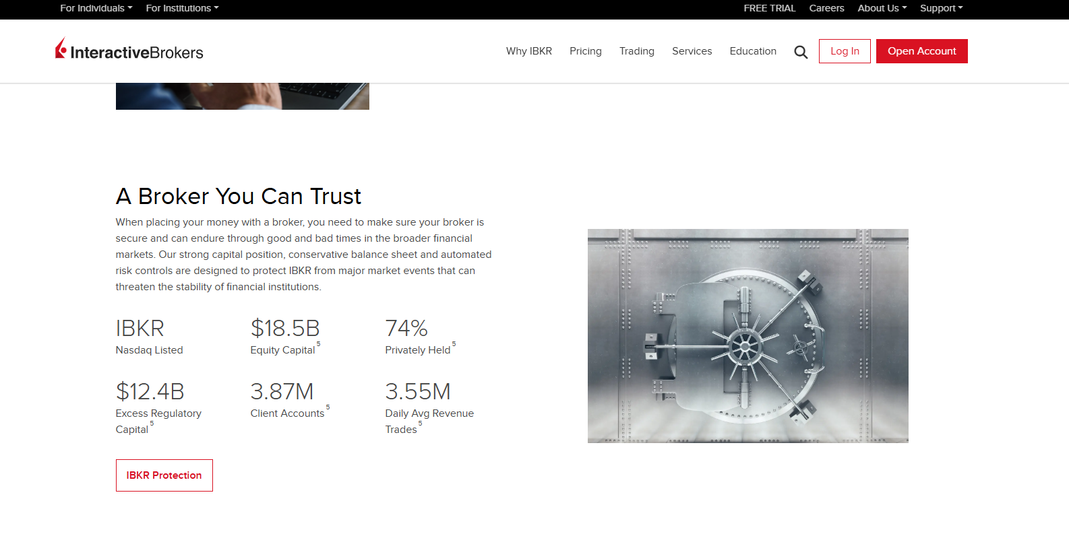This screenshot has width=1069, height=536.
Task: Expand the For Institutions dropdown
Action: (x=182, y=8)
